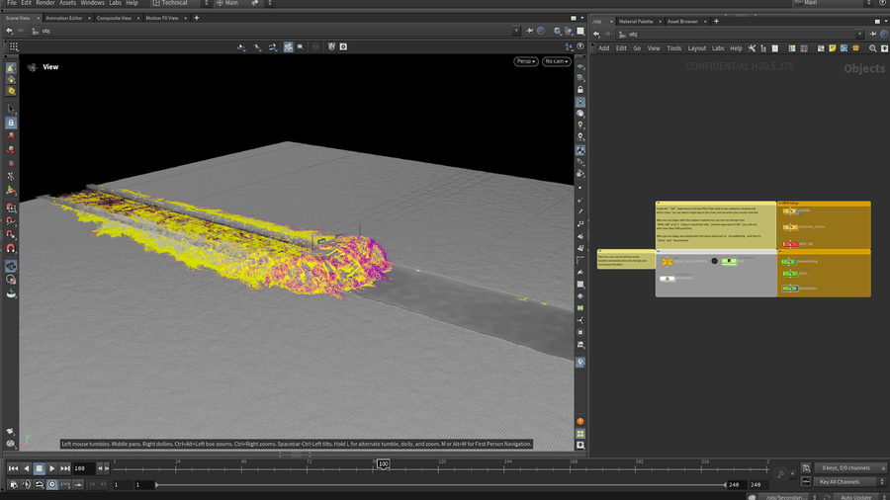Open the Persp viewport dropdown
Viewport: 890px width, 500px height.
[526, 61]
